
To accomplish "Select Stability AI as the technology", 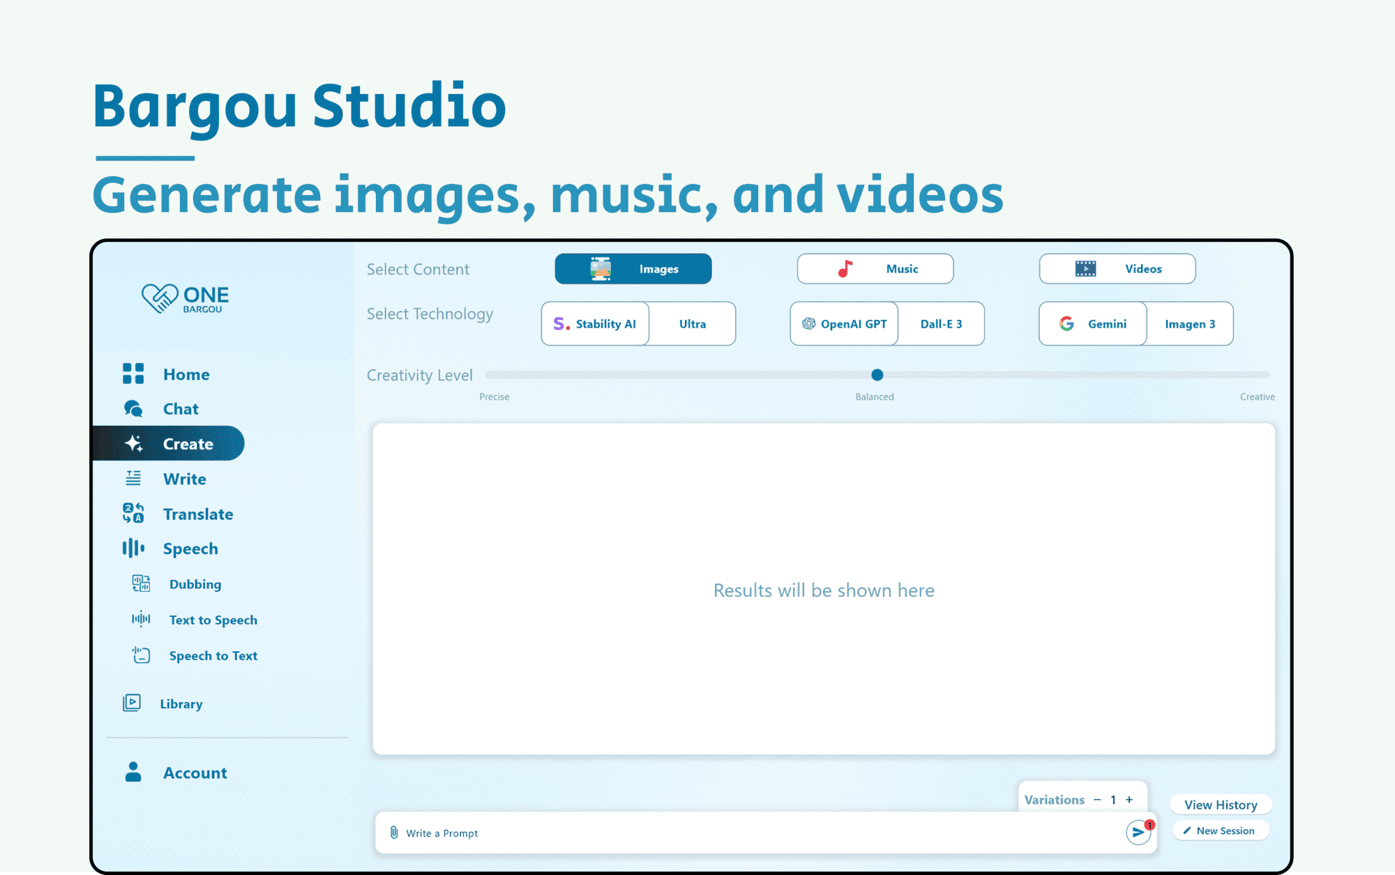I will [594, 324].
